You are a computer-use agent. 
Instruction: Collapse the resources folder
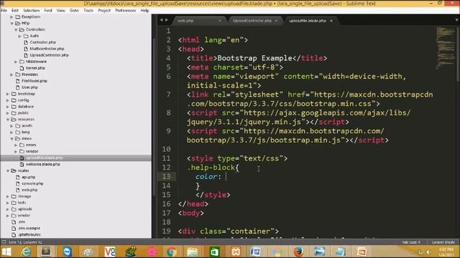(8, 120)
